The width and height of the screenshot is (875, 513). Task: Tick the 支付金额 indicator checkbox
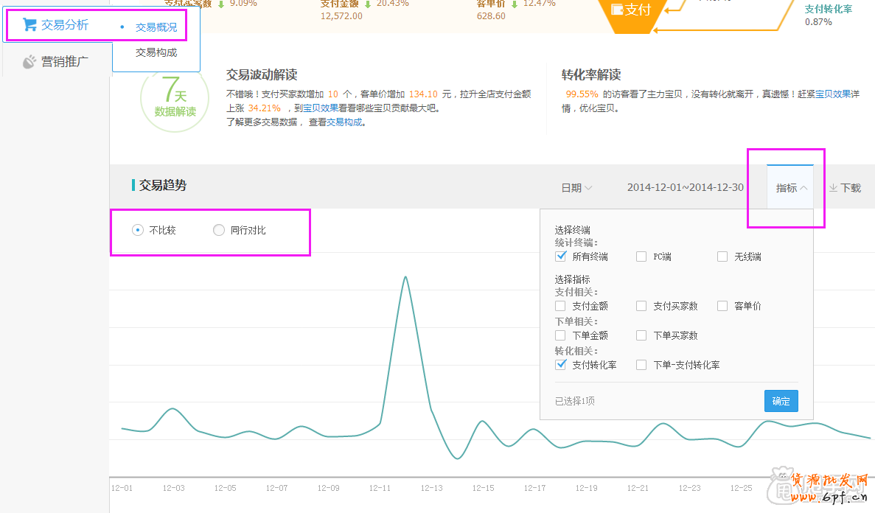561,306
